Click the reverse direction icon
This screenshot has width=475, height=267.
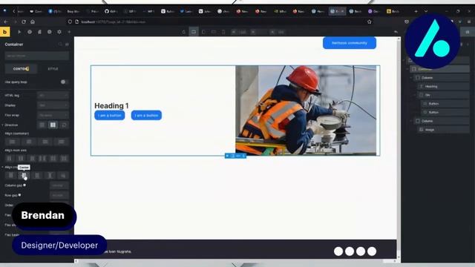64,125
